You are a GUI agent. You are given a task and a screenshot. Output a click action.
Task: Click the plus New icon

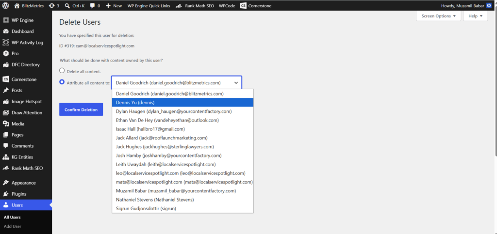point(108,6)
